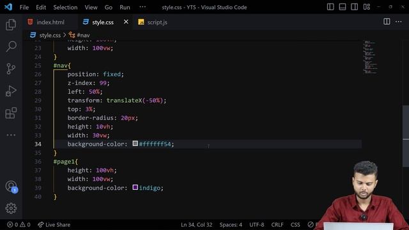Image resolution: width=409 pixels, height=230 pixels.
Task: Click the position: fixed declaration
Action: [95, 74]
